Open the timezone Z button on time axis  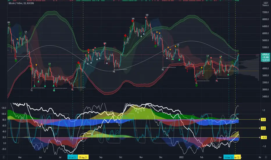tap(3, 157)
